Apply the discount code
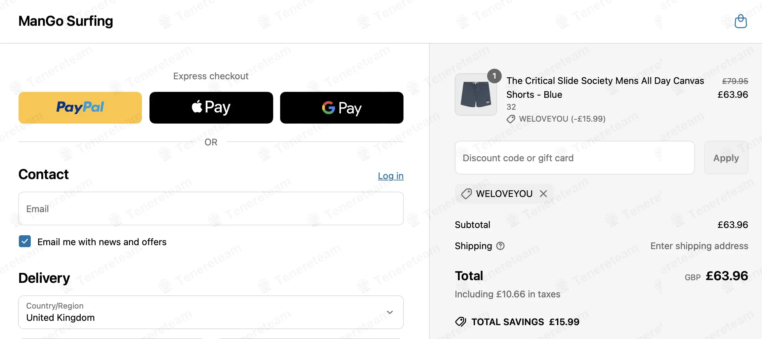The image size is (762, 339). click(x=726, y=158)
